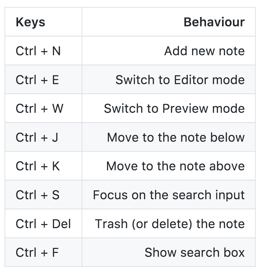The image size is (260, 272).
Task: Select the Ctrl + N shortcut cell
Action: (x=38, y=51)
